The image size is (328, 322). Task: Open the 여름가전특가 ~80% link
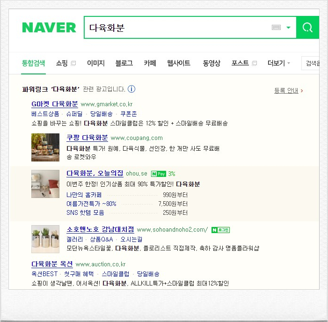pos(91,204)
